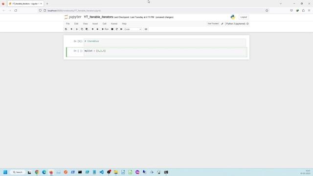Rename notebook title YT_Iterable_iterators
The width and height of the screenshot is (313, 176).
click(x=98, y=17)
